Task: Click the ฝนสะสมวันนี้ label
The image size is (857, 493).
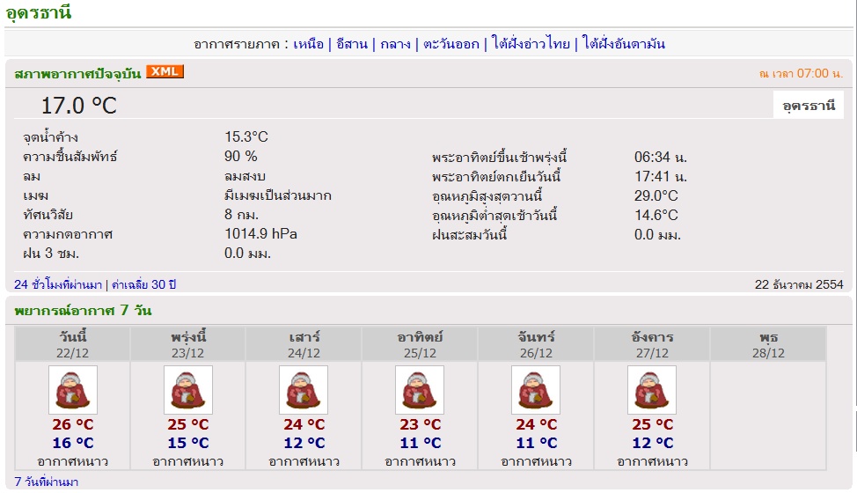Action: [470, 234]
